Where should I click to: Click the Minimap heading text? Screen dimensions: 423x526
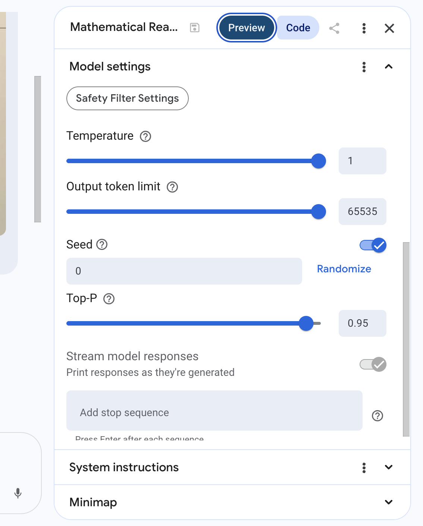pyautogui.click(x=93, y=503)
